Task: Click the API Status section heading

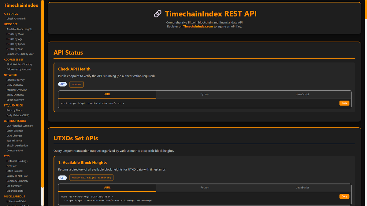Action: pyautogui.click(x=68, y=52)
